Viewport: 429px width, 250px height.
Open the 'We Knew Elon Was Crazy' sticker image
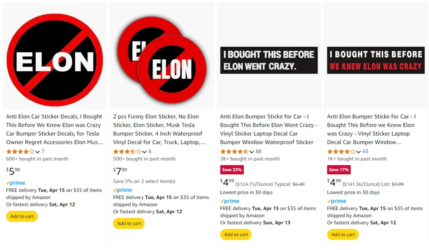(x=376, y=60)
